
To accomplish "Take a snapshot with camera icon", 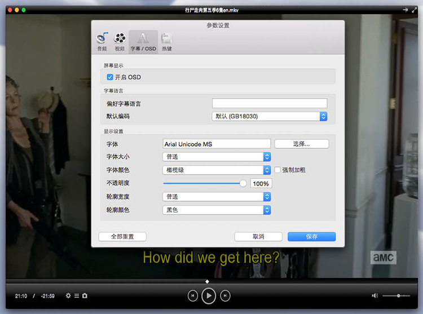I will pyautogui.click(x=85, y=295).
